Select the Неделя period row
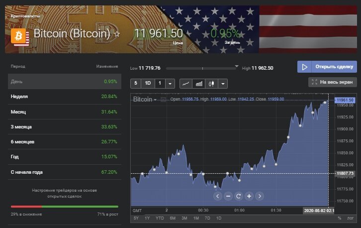This screenshot has width=361, height=228. pos(64,97)
